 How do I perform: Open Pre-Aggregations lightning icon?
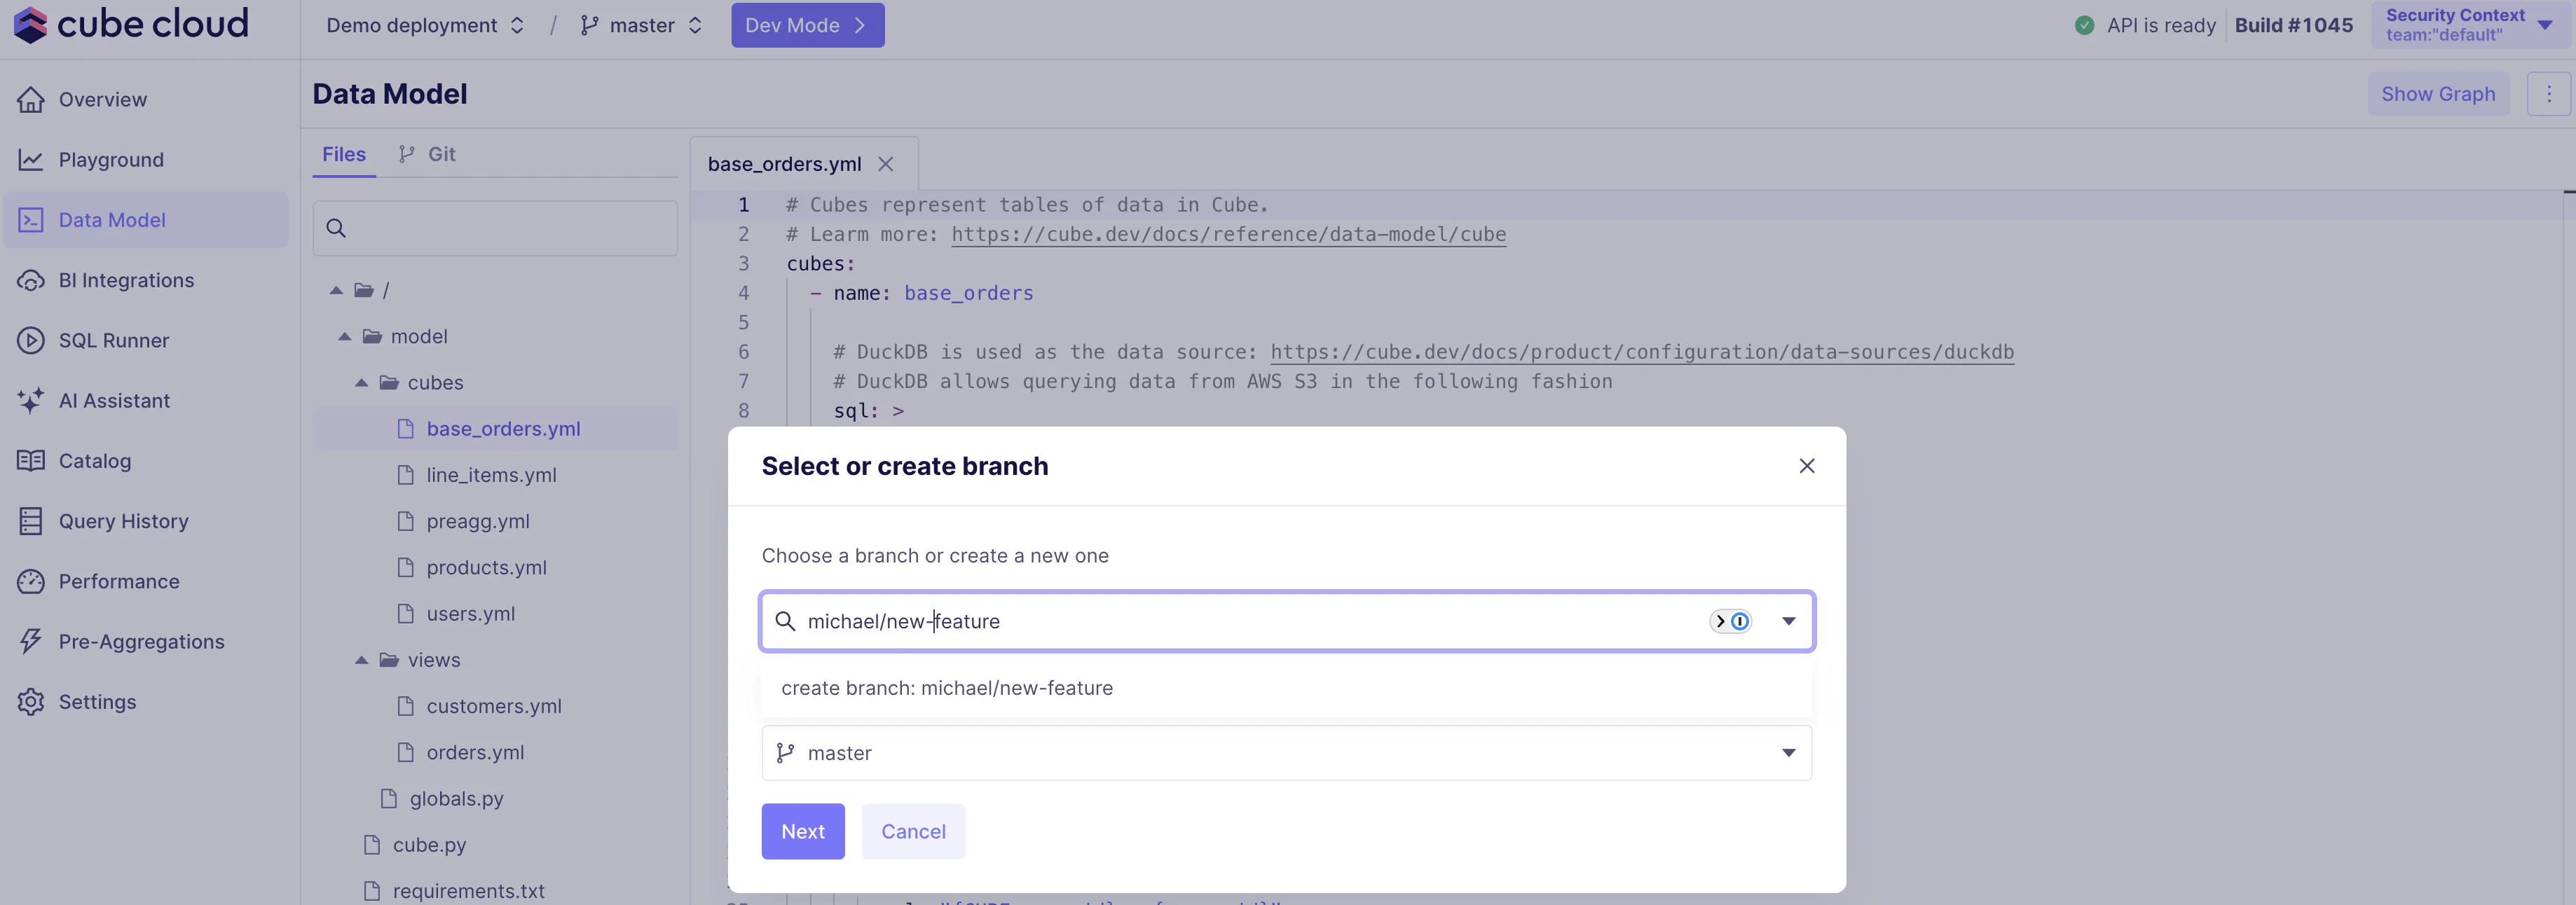(x=30, y=641)
